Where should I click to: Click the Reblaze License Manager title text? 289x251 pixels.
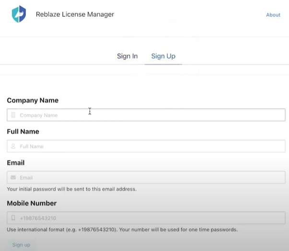(x=75, y=14)
